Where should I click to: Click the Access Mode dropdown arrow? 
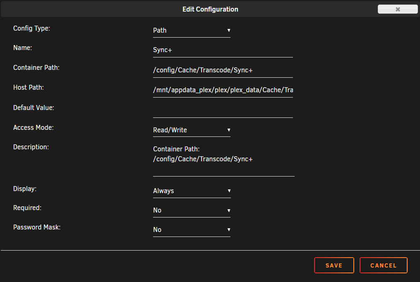(228, 130)
